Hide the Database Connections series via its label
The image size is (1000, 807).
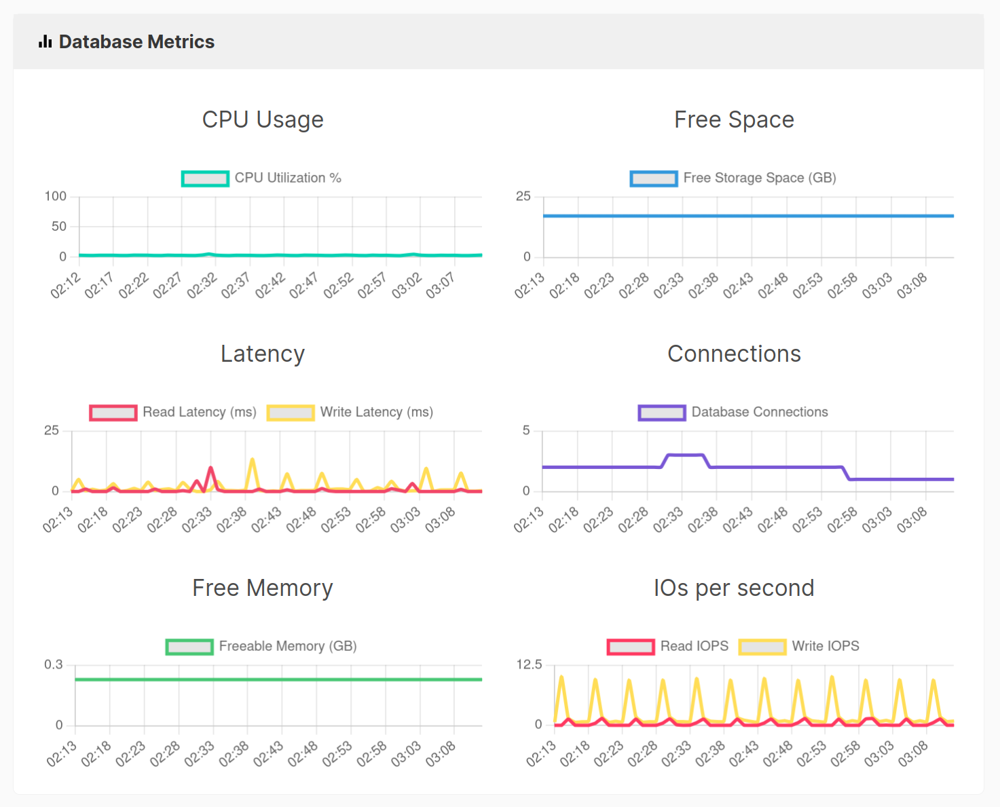(759, 412)
